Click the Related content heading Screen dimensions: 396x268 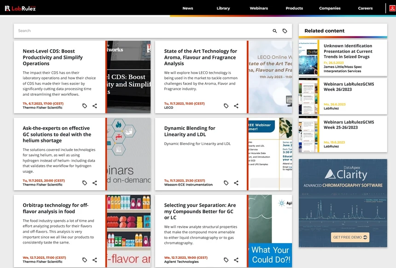[x=325, y=31]
